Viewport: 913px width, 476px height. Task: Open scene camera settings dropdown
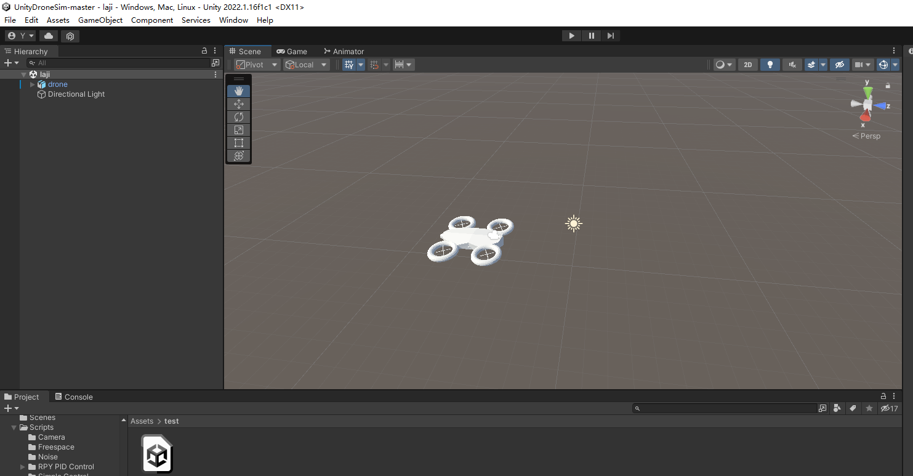pos(863,65)
